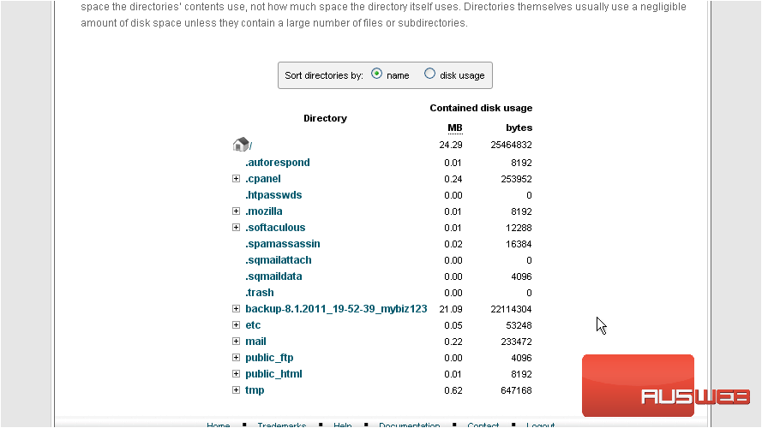Open the .autorespond directory link
762x428 pixels.
(x=278, y=163)
